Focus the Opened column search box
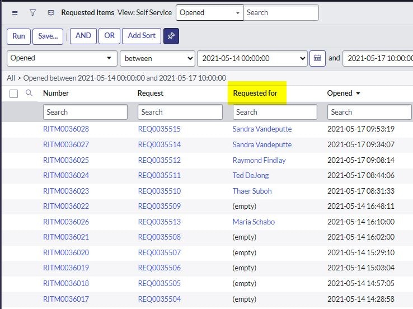This screenshot has width=413, height=309. click(369, 112)
